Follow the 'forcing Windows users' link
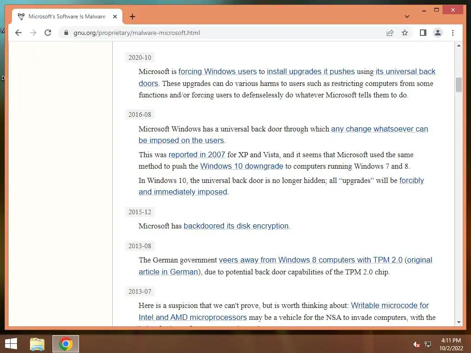The width and height of the screenshot is (471, 353). pyautogui.click(x=218, y=71)
